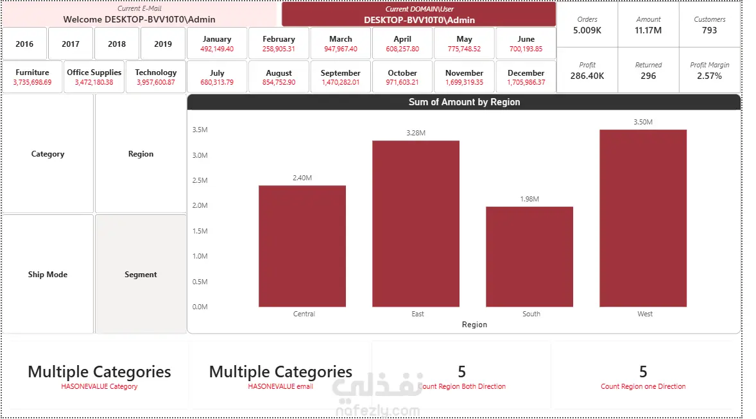Click the 3.28M data label
The width and height of the screenshot is (756, 419).
pos(416,133)
